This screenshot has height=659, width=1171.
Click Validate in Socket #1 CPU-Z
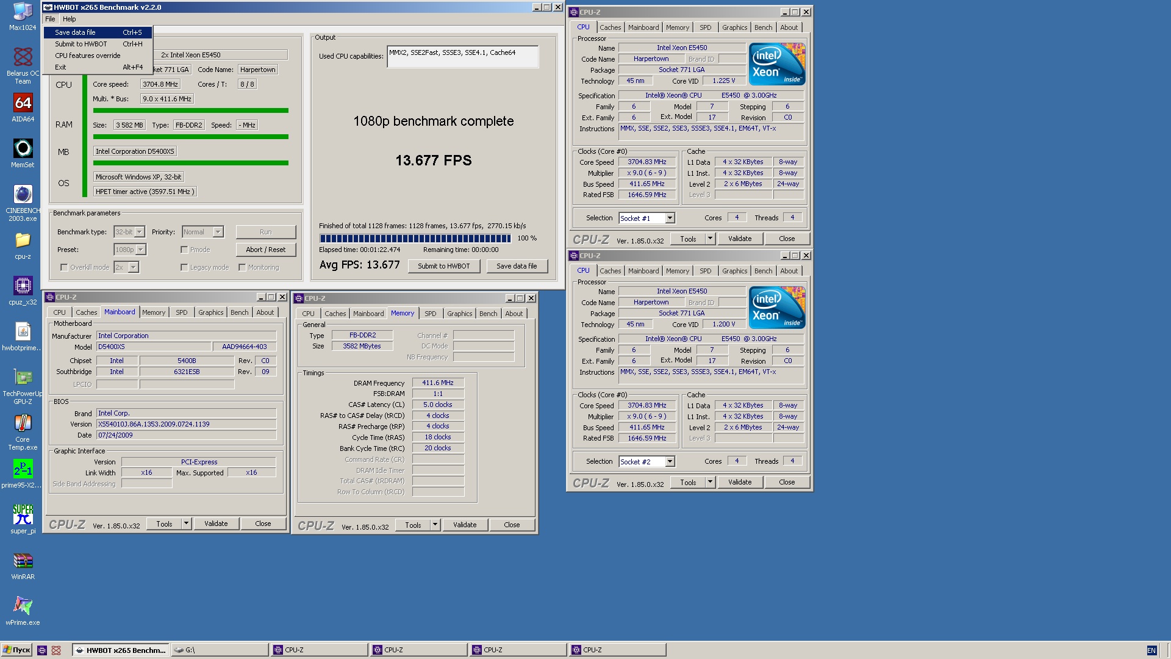(x=739, y=239)
